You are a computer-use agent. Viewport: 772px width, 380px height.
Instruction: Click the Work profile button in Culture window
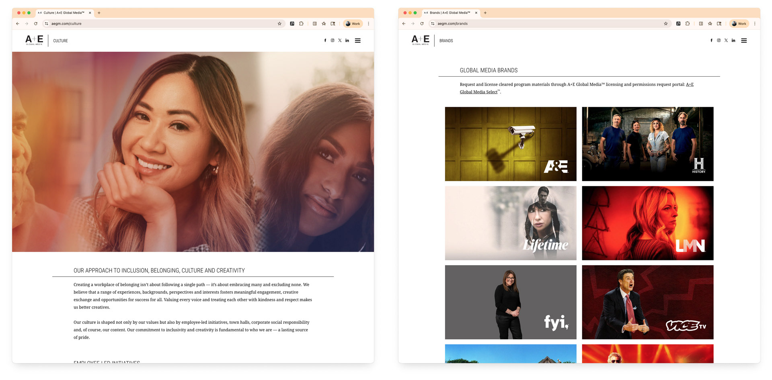(x=353, y=24)
